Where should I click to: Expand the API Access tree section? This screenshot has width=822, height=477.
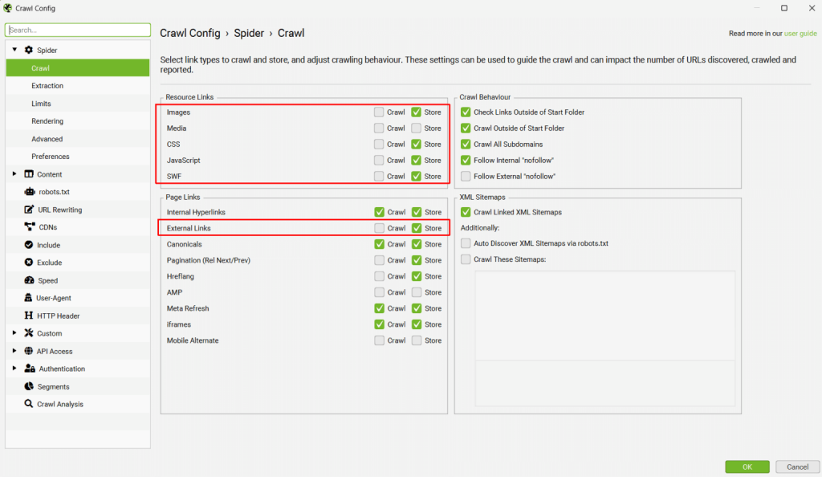(14, 351)
